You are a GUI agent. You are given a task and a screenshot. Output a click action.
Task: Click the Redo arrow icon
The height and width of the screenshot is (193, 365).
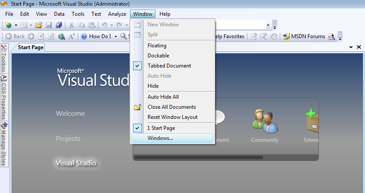coord(119,25)
